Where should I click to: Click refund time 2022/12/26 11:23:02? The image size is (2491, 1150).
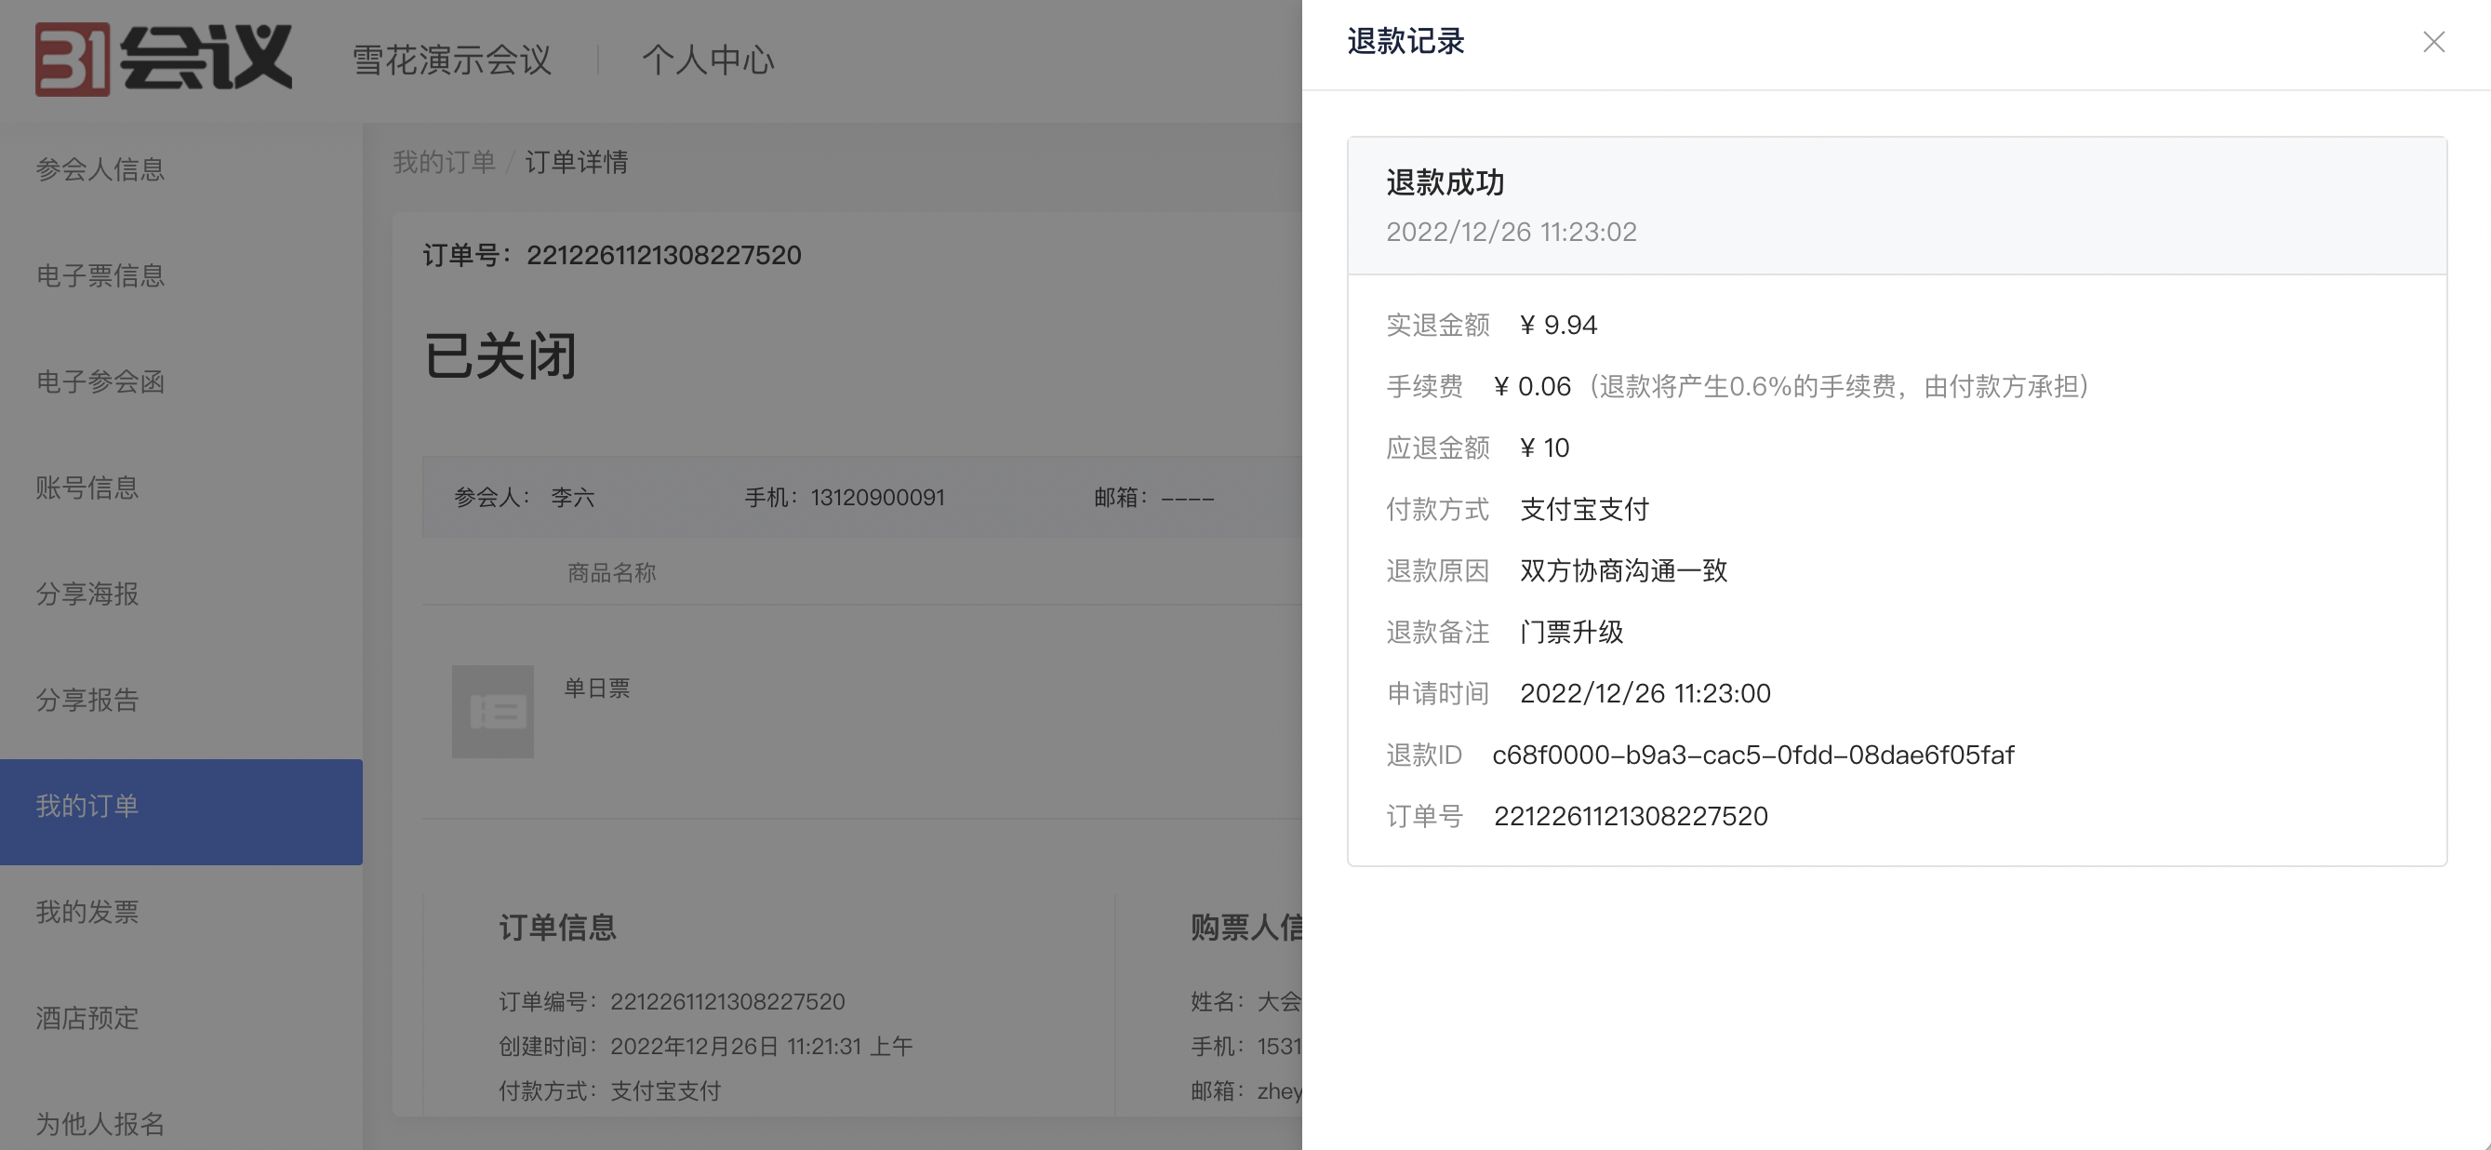(1512, 232)
